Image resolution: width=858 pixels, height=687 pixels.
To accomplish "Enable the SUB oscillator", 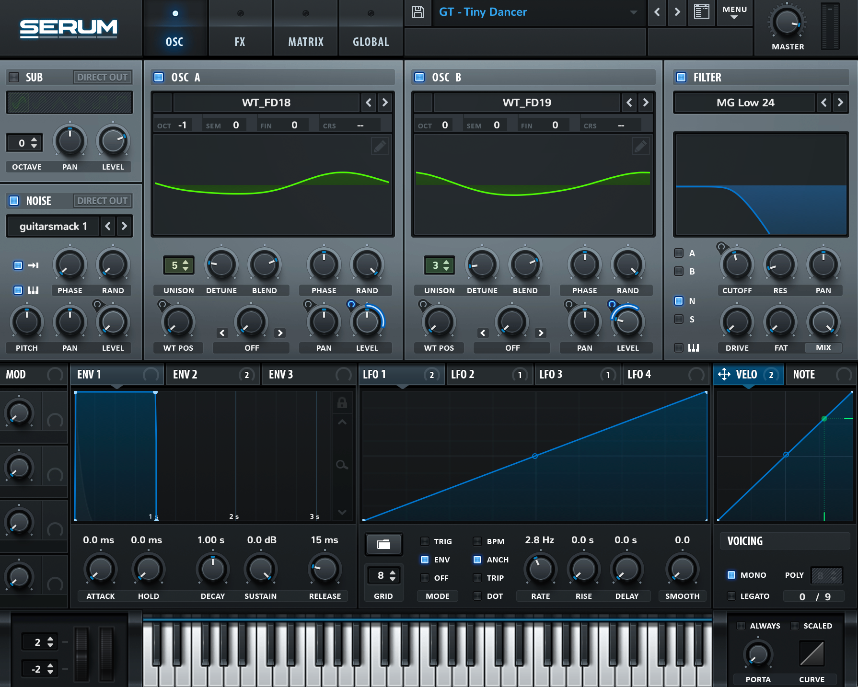I will coord(14,77).
